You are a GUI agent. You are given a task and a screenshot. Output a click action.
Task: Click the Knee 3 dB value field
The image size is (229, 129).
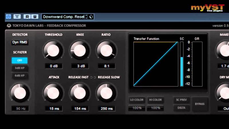click(x=80, y=66)
